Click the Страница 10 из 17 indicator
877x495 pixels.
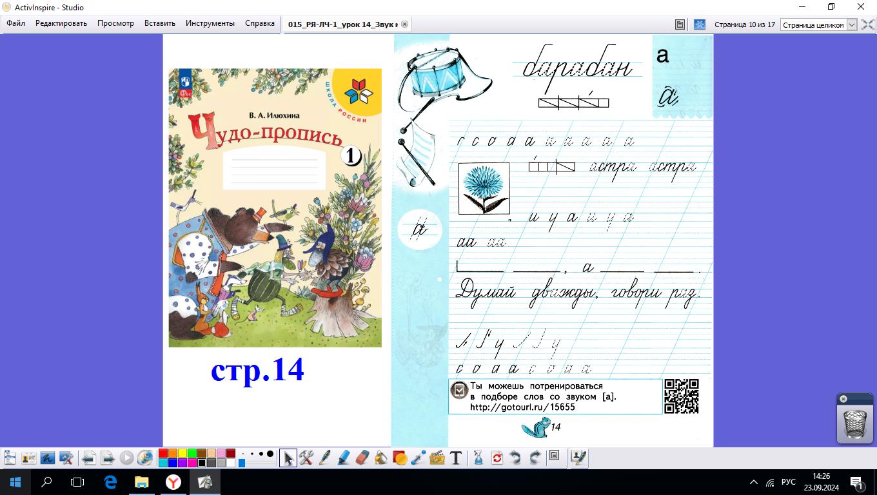tap(745, 24)
